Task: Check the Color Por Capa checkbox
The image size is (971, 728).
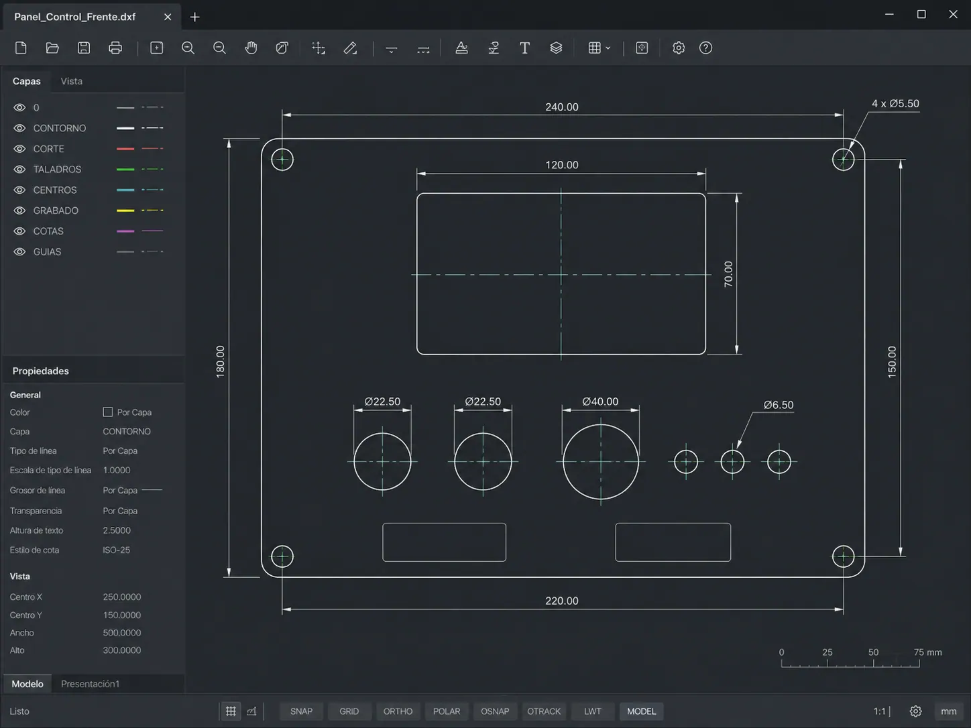Action: coord(107,412)
